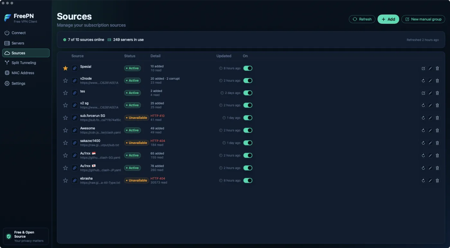Click the Status column header
This screenshot has width=450, height=248.
point(130,56)
